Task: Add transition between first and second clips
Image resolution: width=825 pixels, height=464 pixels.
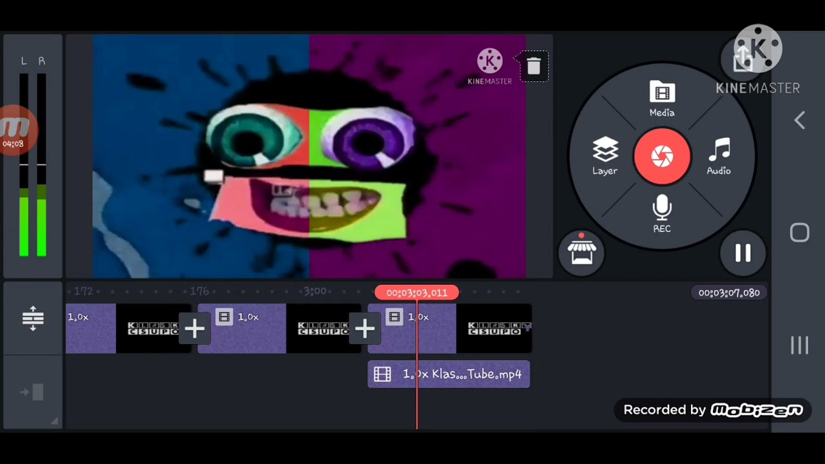Action: coord(195,329)
